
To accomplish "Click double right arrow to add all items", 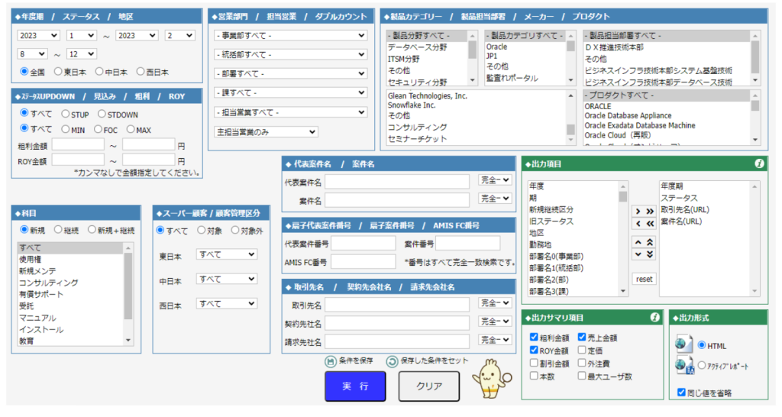I will click(x=650, y=211).
